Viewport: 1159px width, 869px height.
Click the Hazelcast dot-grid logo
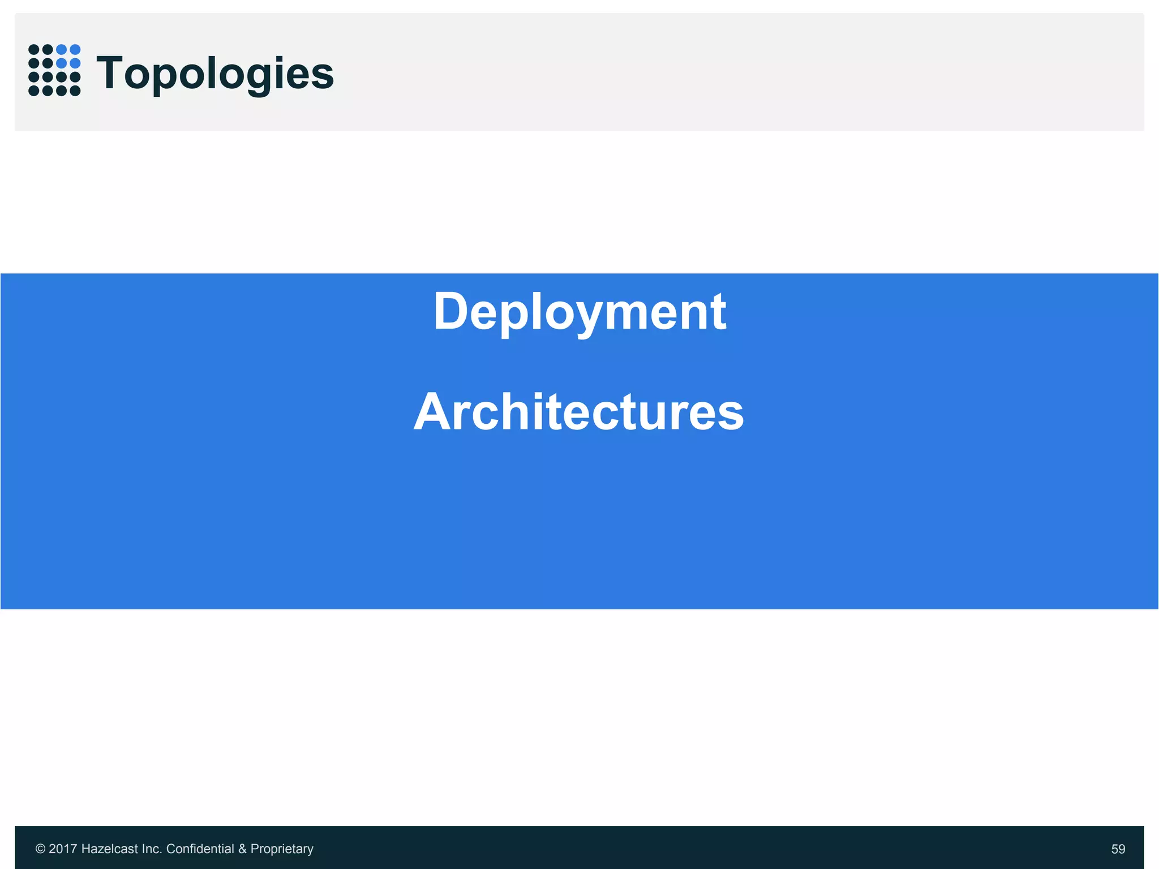54,70
